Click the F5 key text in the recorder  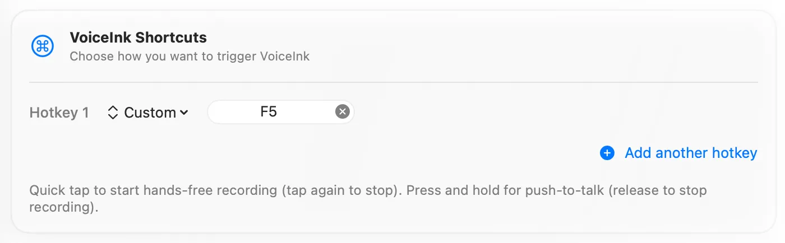[x=269, y=112]
